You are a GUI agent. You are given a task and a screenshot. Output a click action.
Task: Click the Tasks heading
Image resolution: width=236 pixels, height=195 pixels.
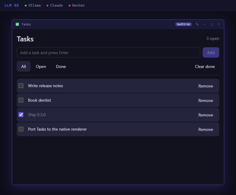click(x=25, y=39)
